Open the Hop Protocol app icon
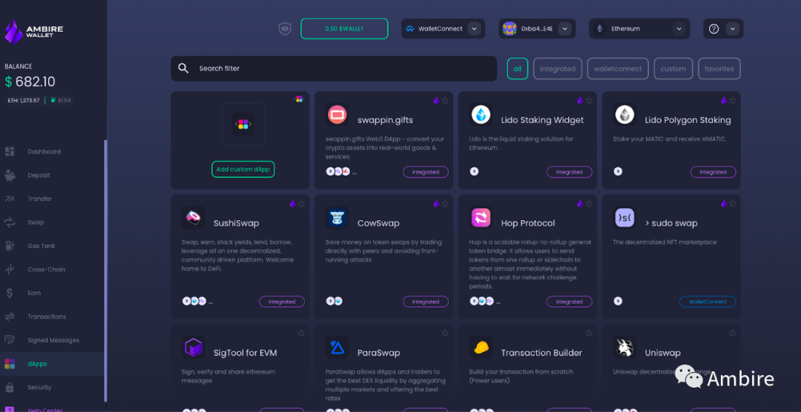 pyautogui.click(x=481, y=218)
